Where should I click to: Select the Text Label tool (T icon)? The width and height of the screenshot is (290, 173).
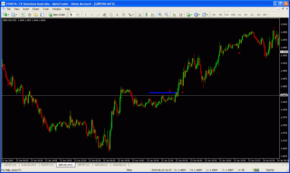coord(123,15)
